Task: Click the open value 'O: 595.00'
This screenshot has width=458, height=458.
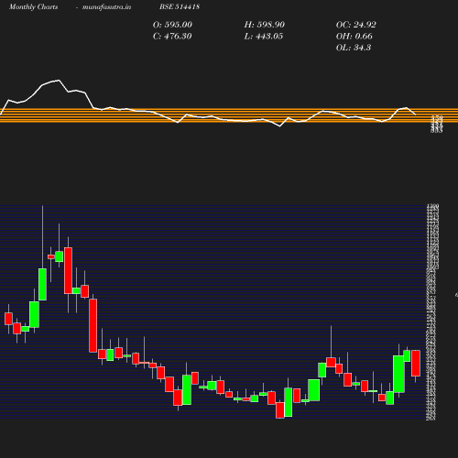Action: click(172, 25)
